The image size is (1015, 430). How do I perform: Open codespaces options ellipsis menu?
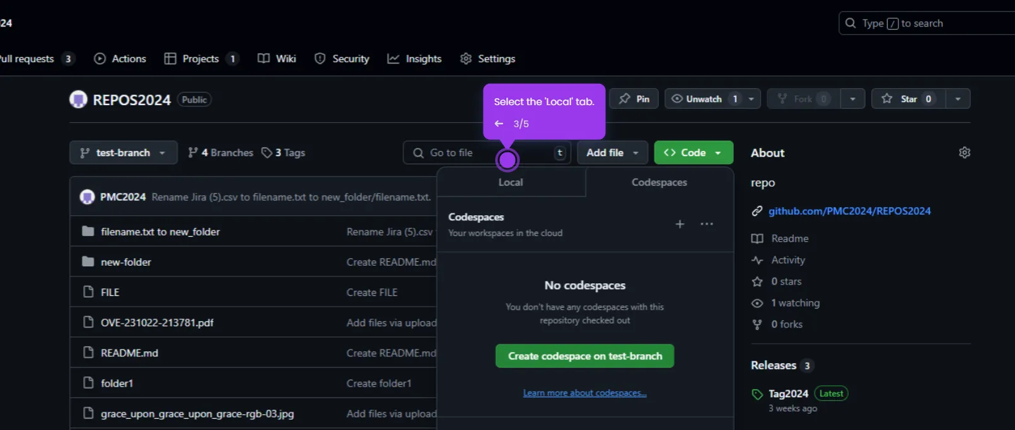point(707,224)
